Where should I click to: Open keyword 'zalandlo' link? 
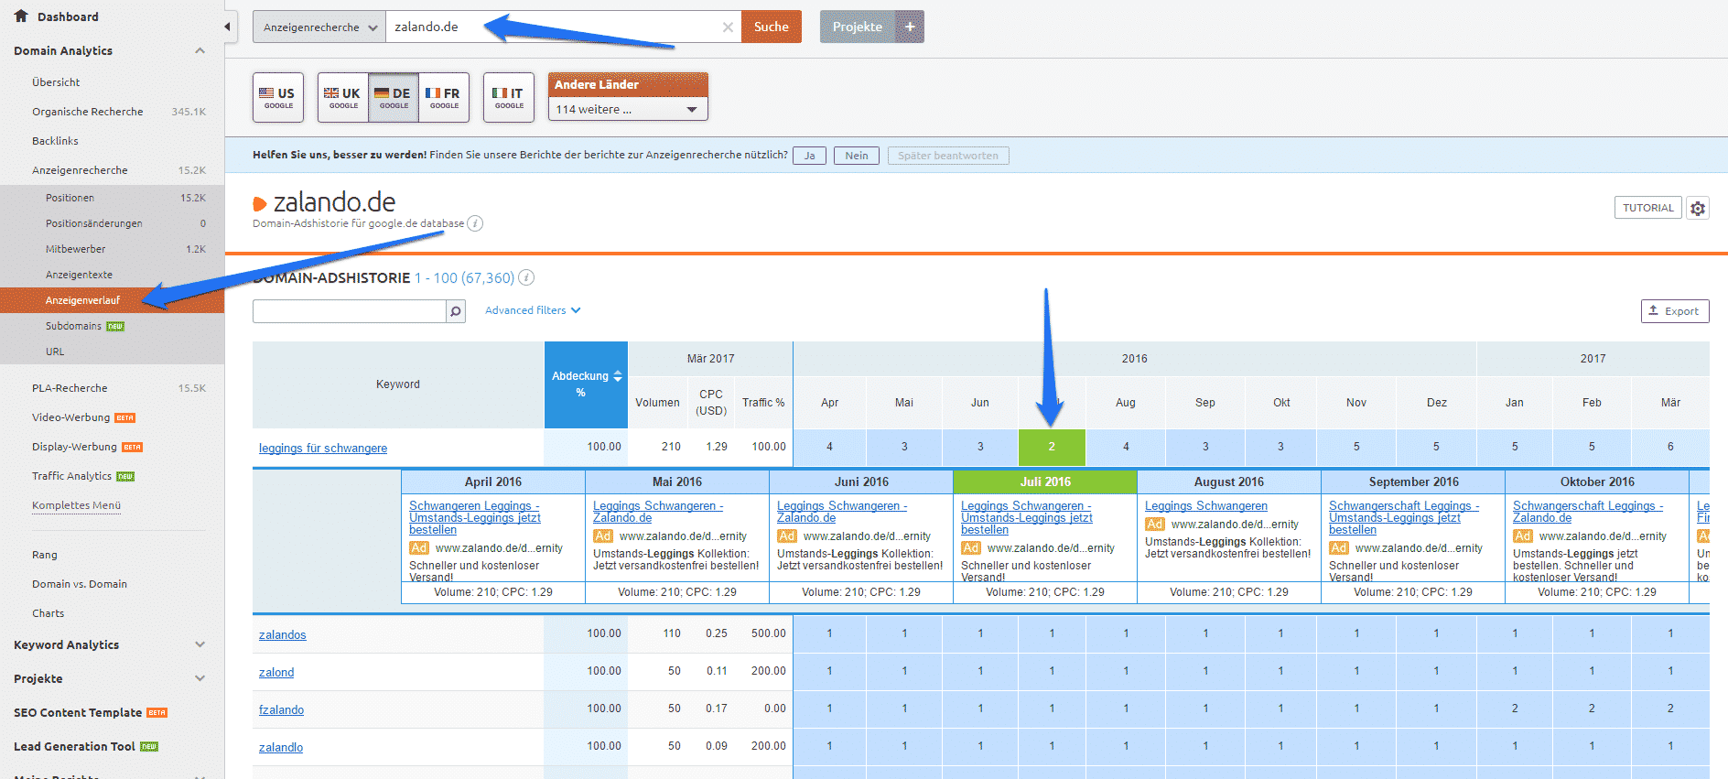click(281, 747)
